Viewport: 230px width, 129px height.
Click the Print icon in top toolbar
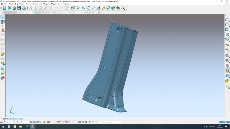point(24,8)
